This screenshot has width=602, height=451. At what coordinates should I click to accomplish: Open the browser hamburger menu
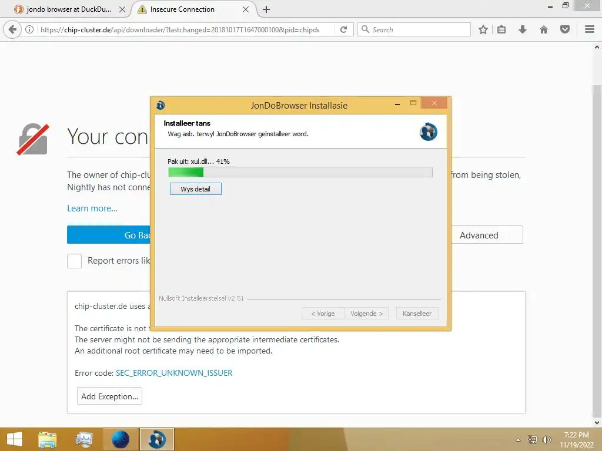(x=590, y=29)
